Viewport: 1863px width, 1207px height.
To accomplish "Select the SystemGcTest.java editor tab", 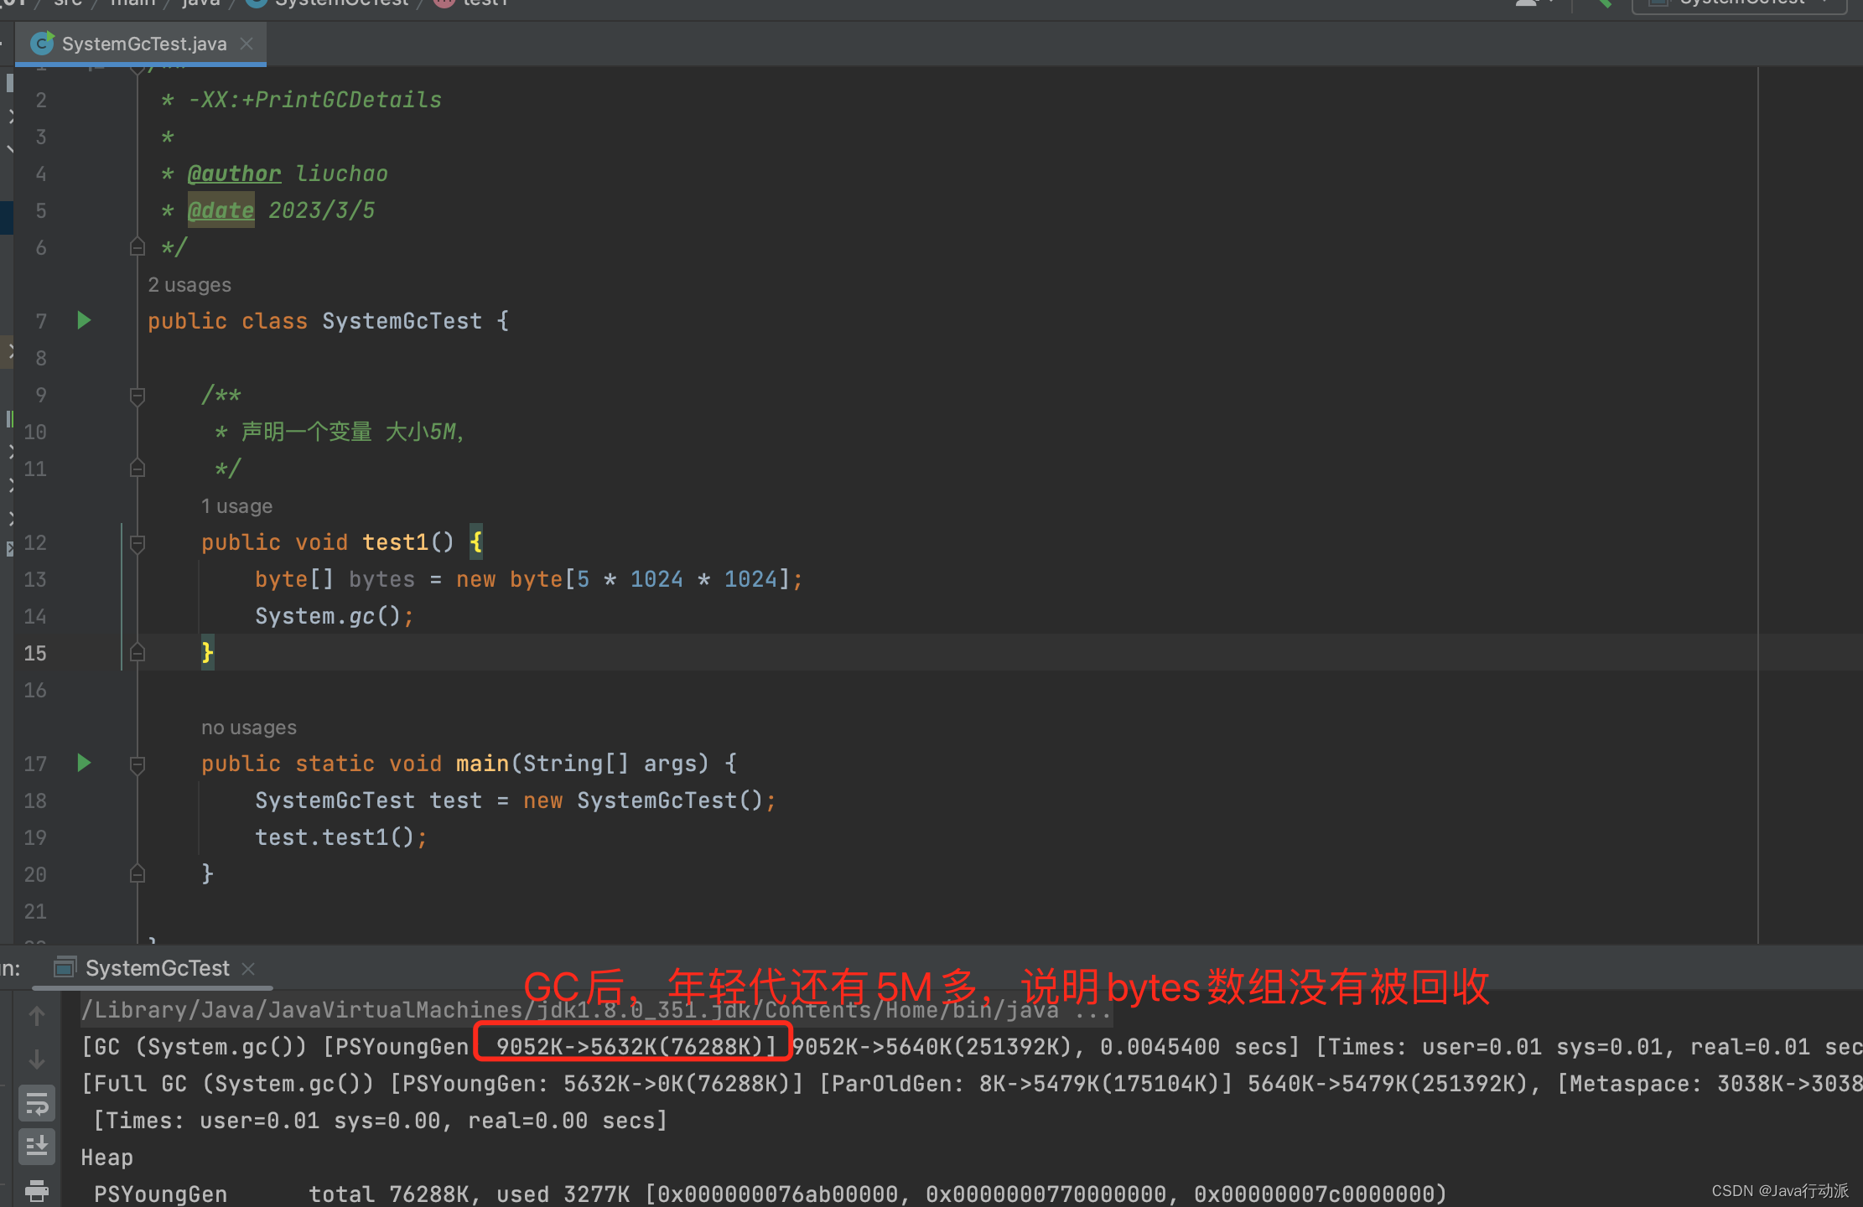I will pyautogui.click(x=143, y=44).
